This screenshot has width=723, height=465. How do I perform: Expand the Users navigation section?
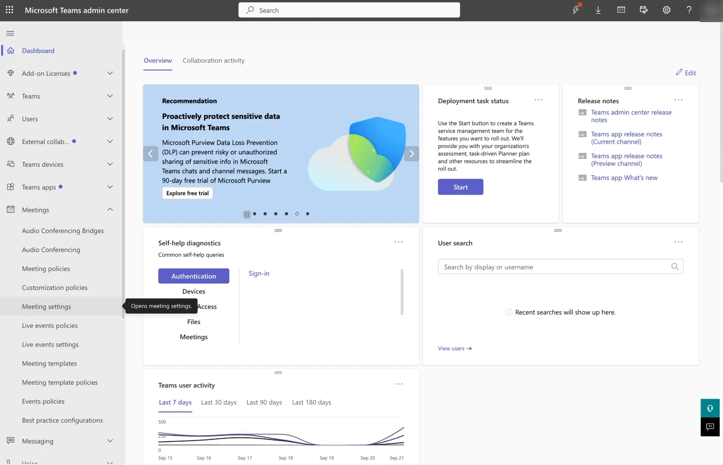[x=110, y=119]
